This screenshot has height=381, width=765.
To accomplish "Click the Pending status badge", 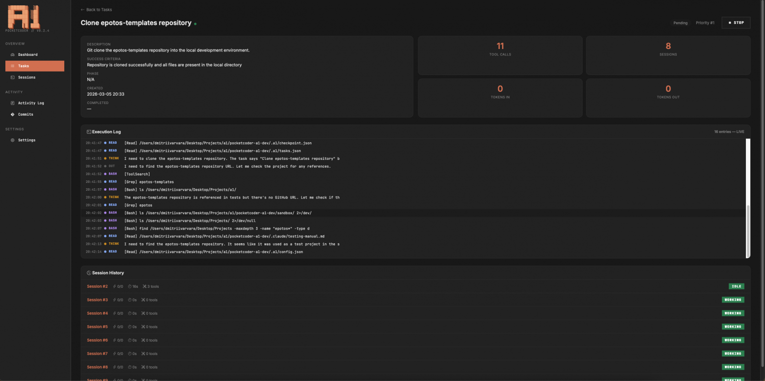I will (x=680, y=23).
